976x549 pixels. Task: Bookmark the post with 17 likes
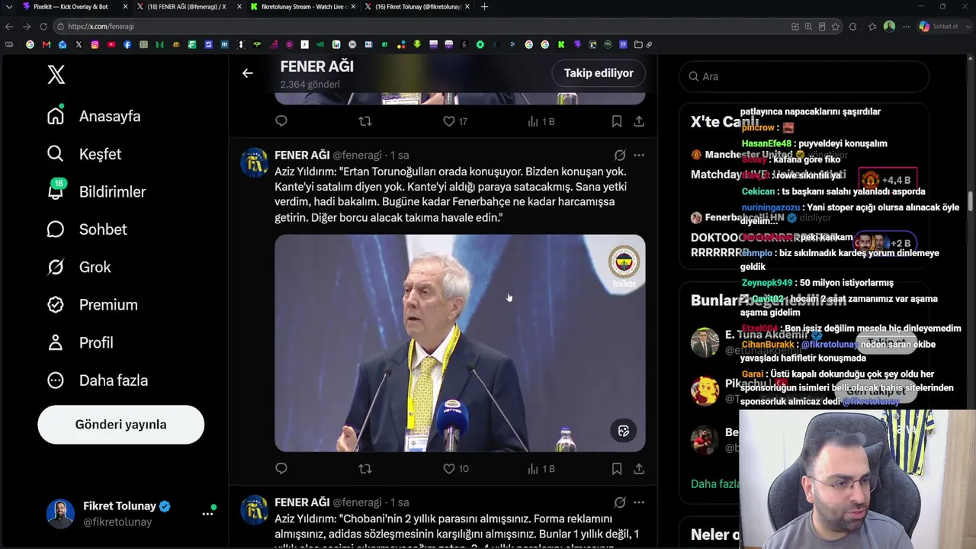tap(617, 121)
